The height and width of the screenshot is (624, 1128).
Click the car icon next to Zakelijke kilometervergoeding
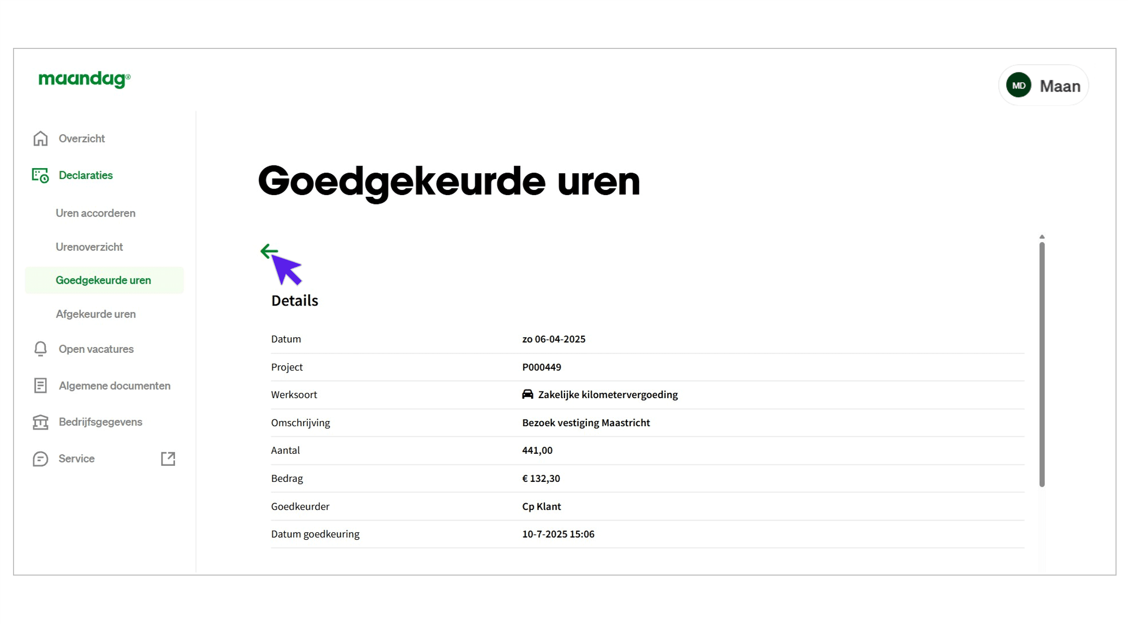(x=528, y=394)
